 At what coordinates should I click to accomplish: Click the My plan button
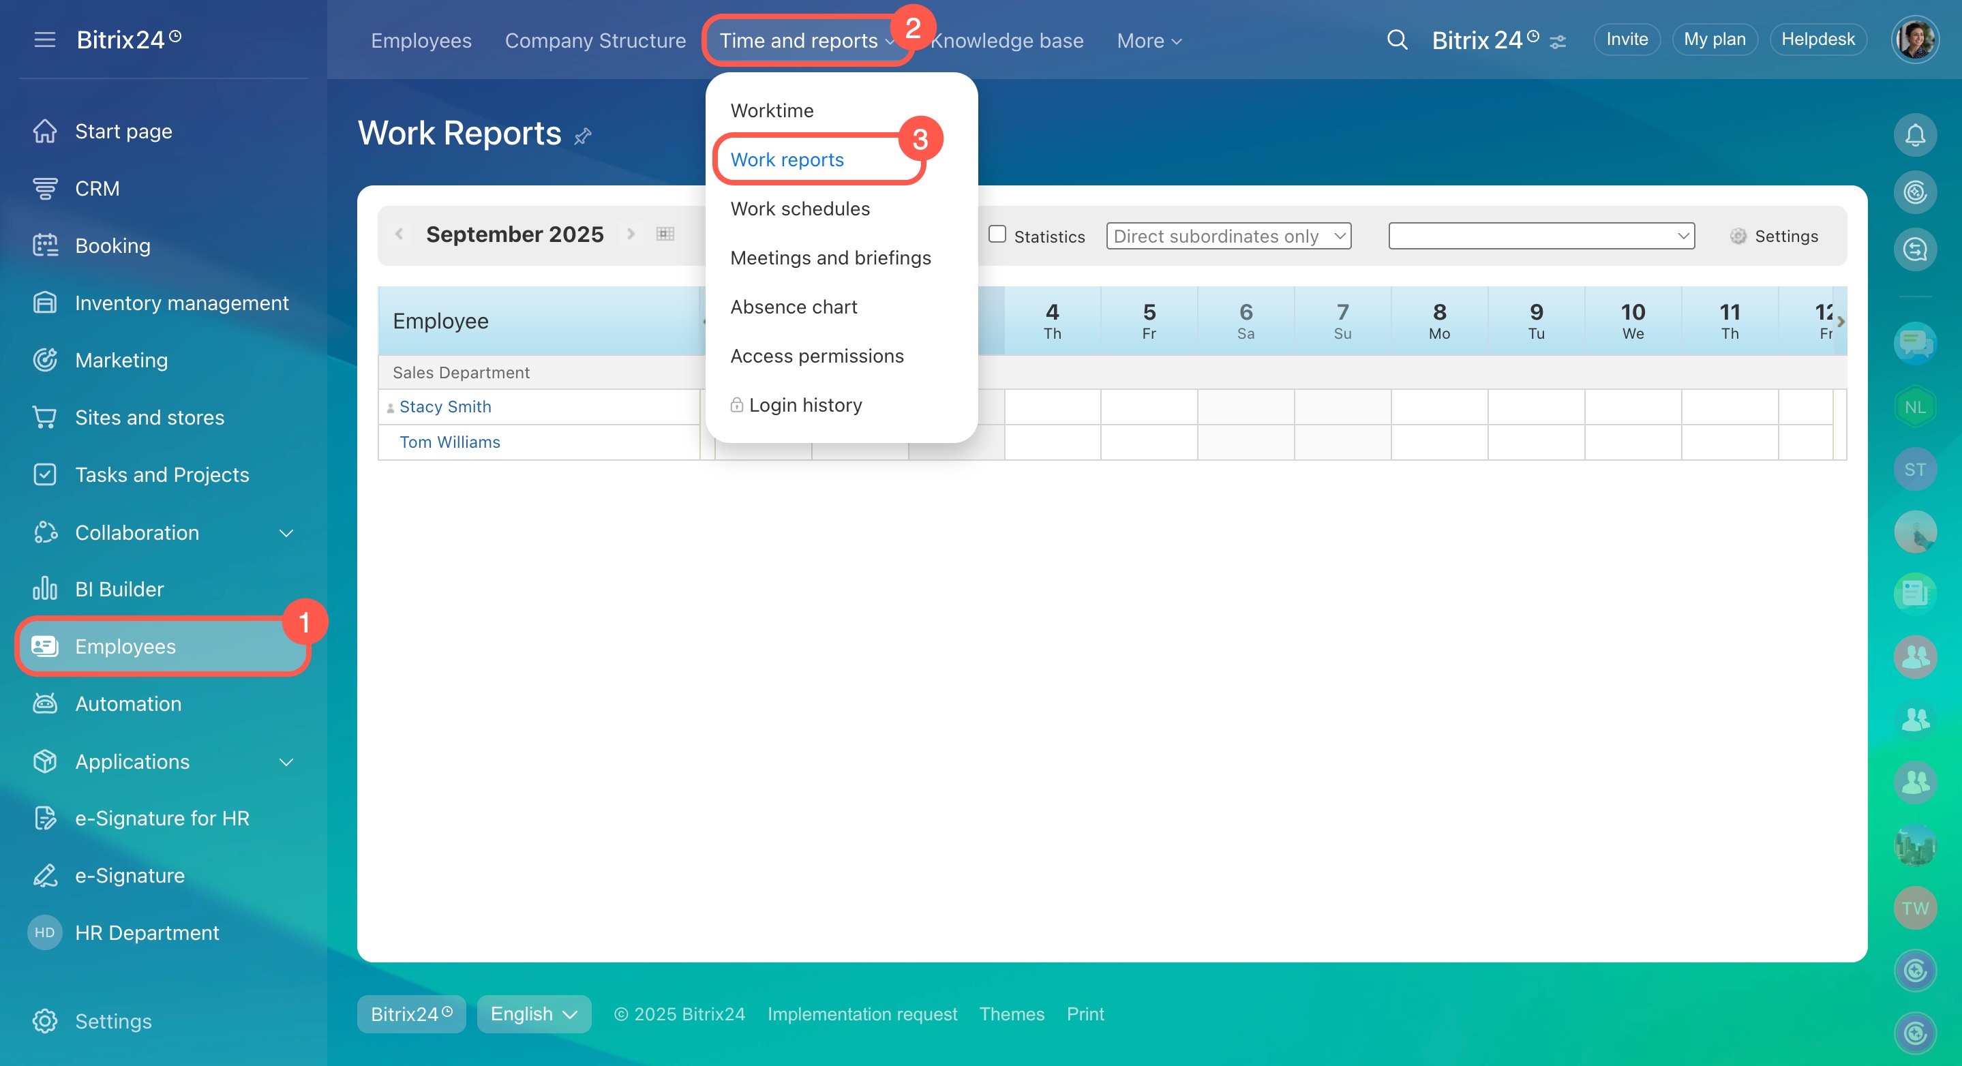point(1715,39)
